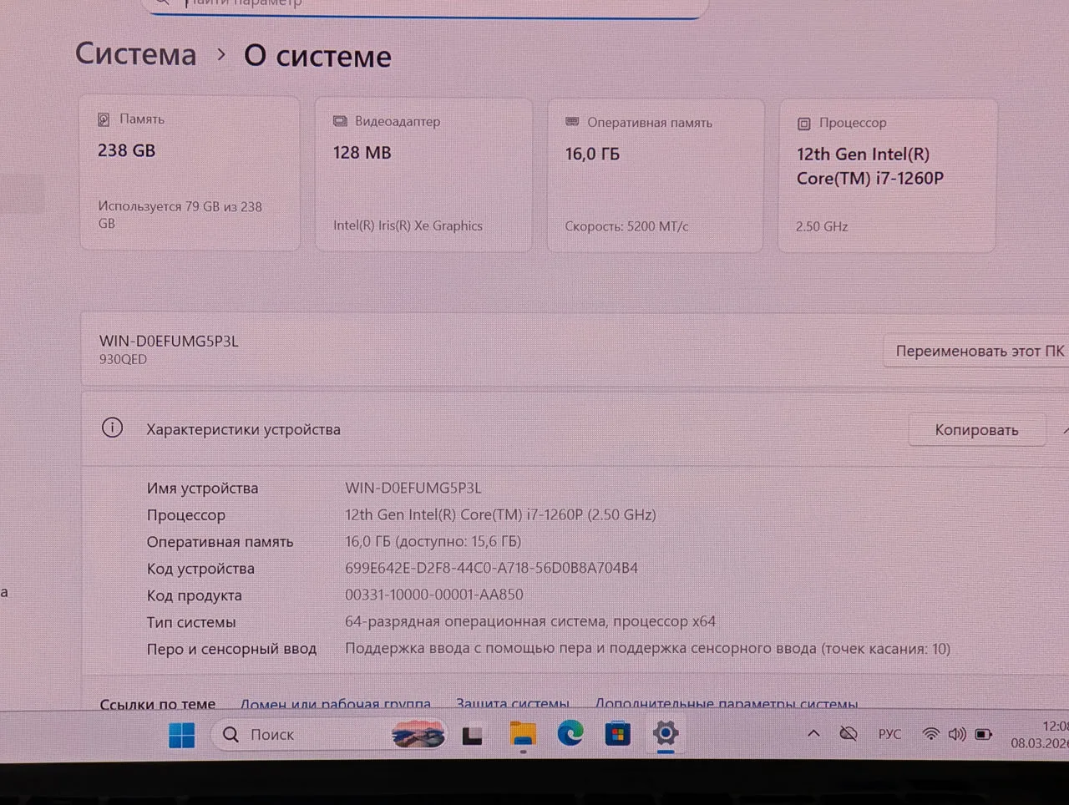Image resolution: width=1069 pixels, height=805 pixels.
Task: Click the Найти параметр search field
Action: [426, 7]
